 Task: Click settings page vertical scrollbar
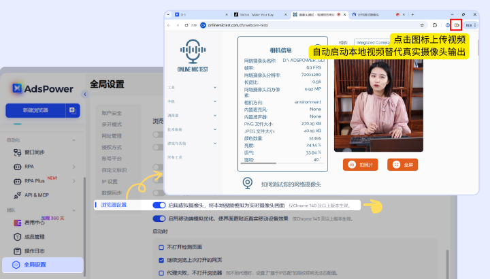[448, 264]
